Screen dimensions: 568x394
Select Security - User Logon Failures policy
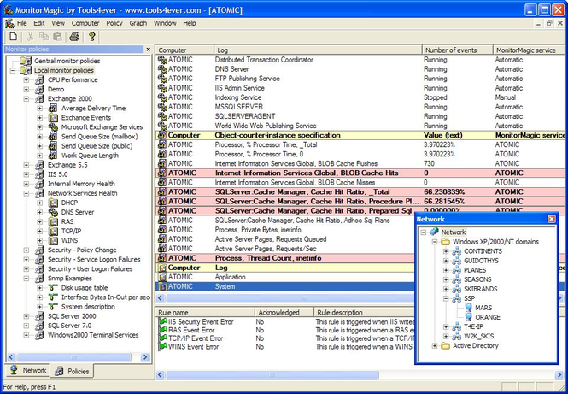tap(91, 269)
